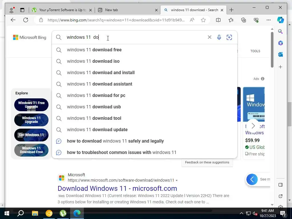This screenshot has height=219, width=292.
Task: View site information lock icon
Action: (x=41, y=20)
